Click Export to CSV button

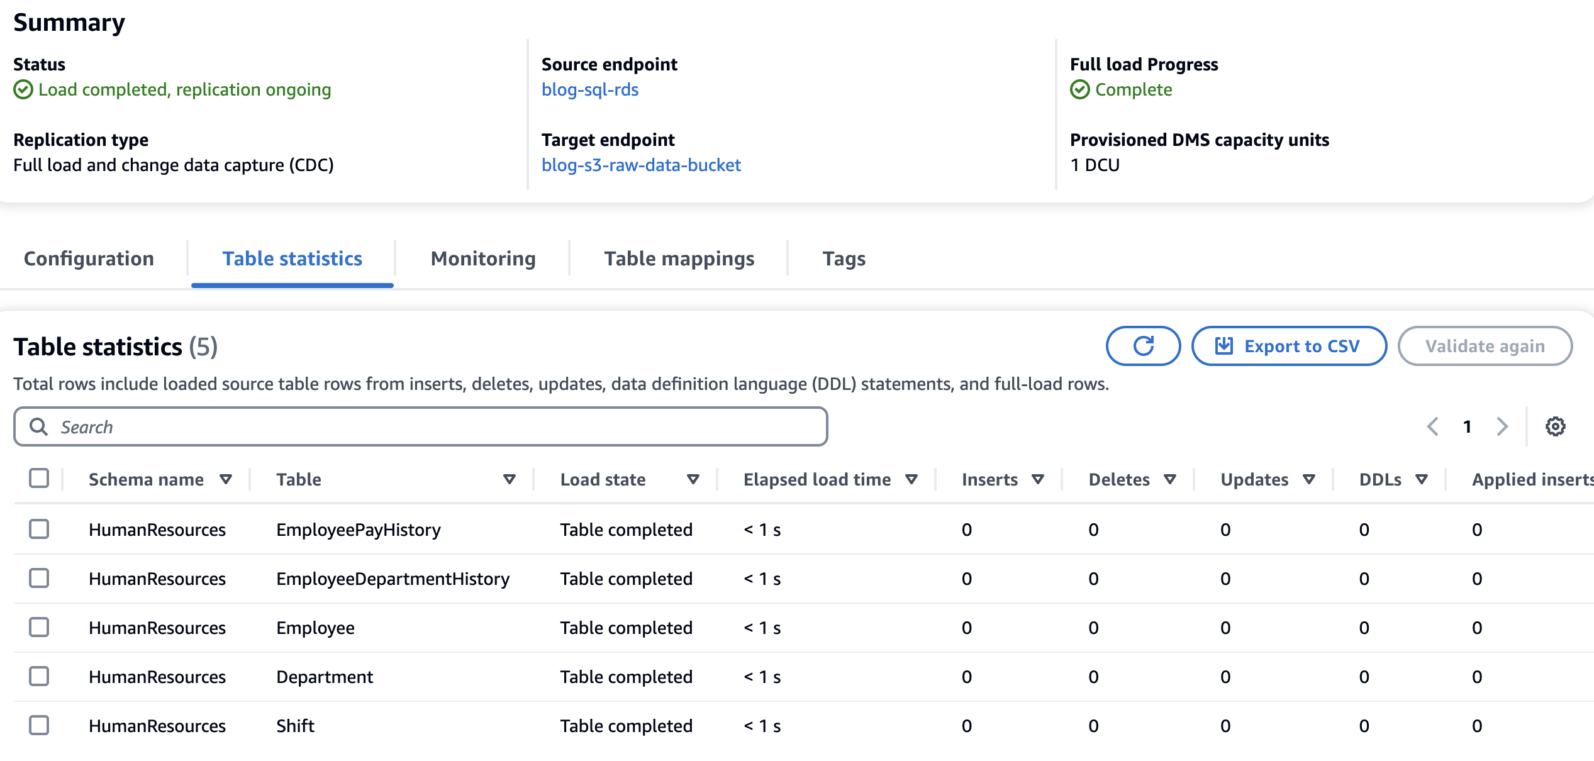[x=1288, y=346]
